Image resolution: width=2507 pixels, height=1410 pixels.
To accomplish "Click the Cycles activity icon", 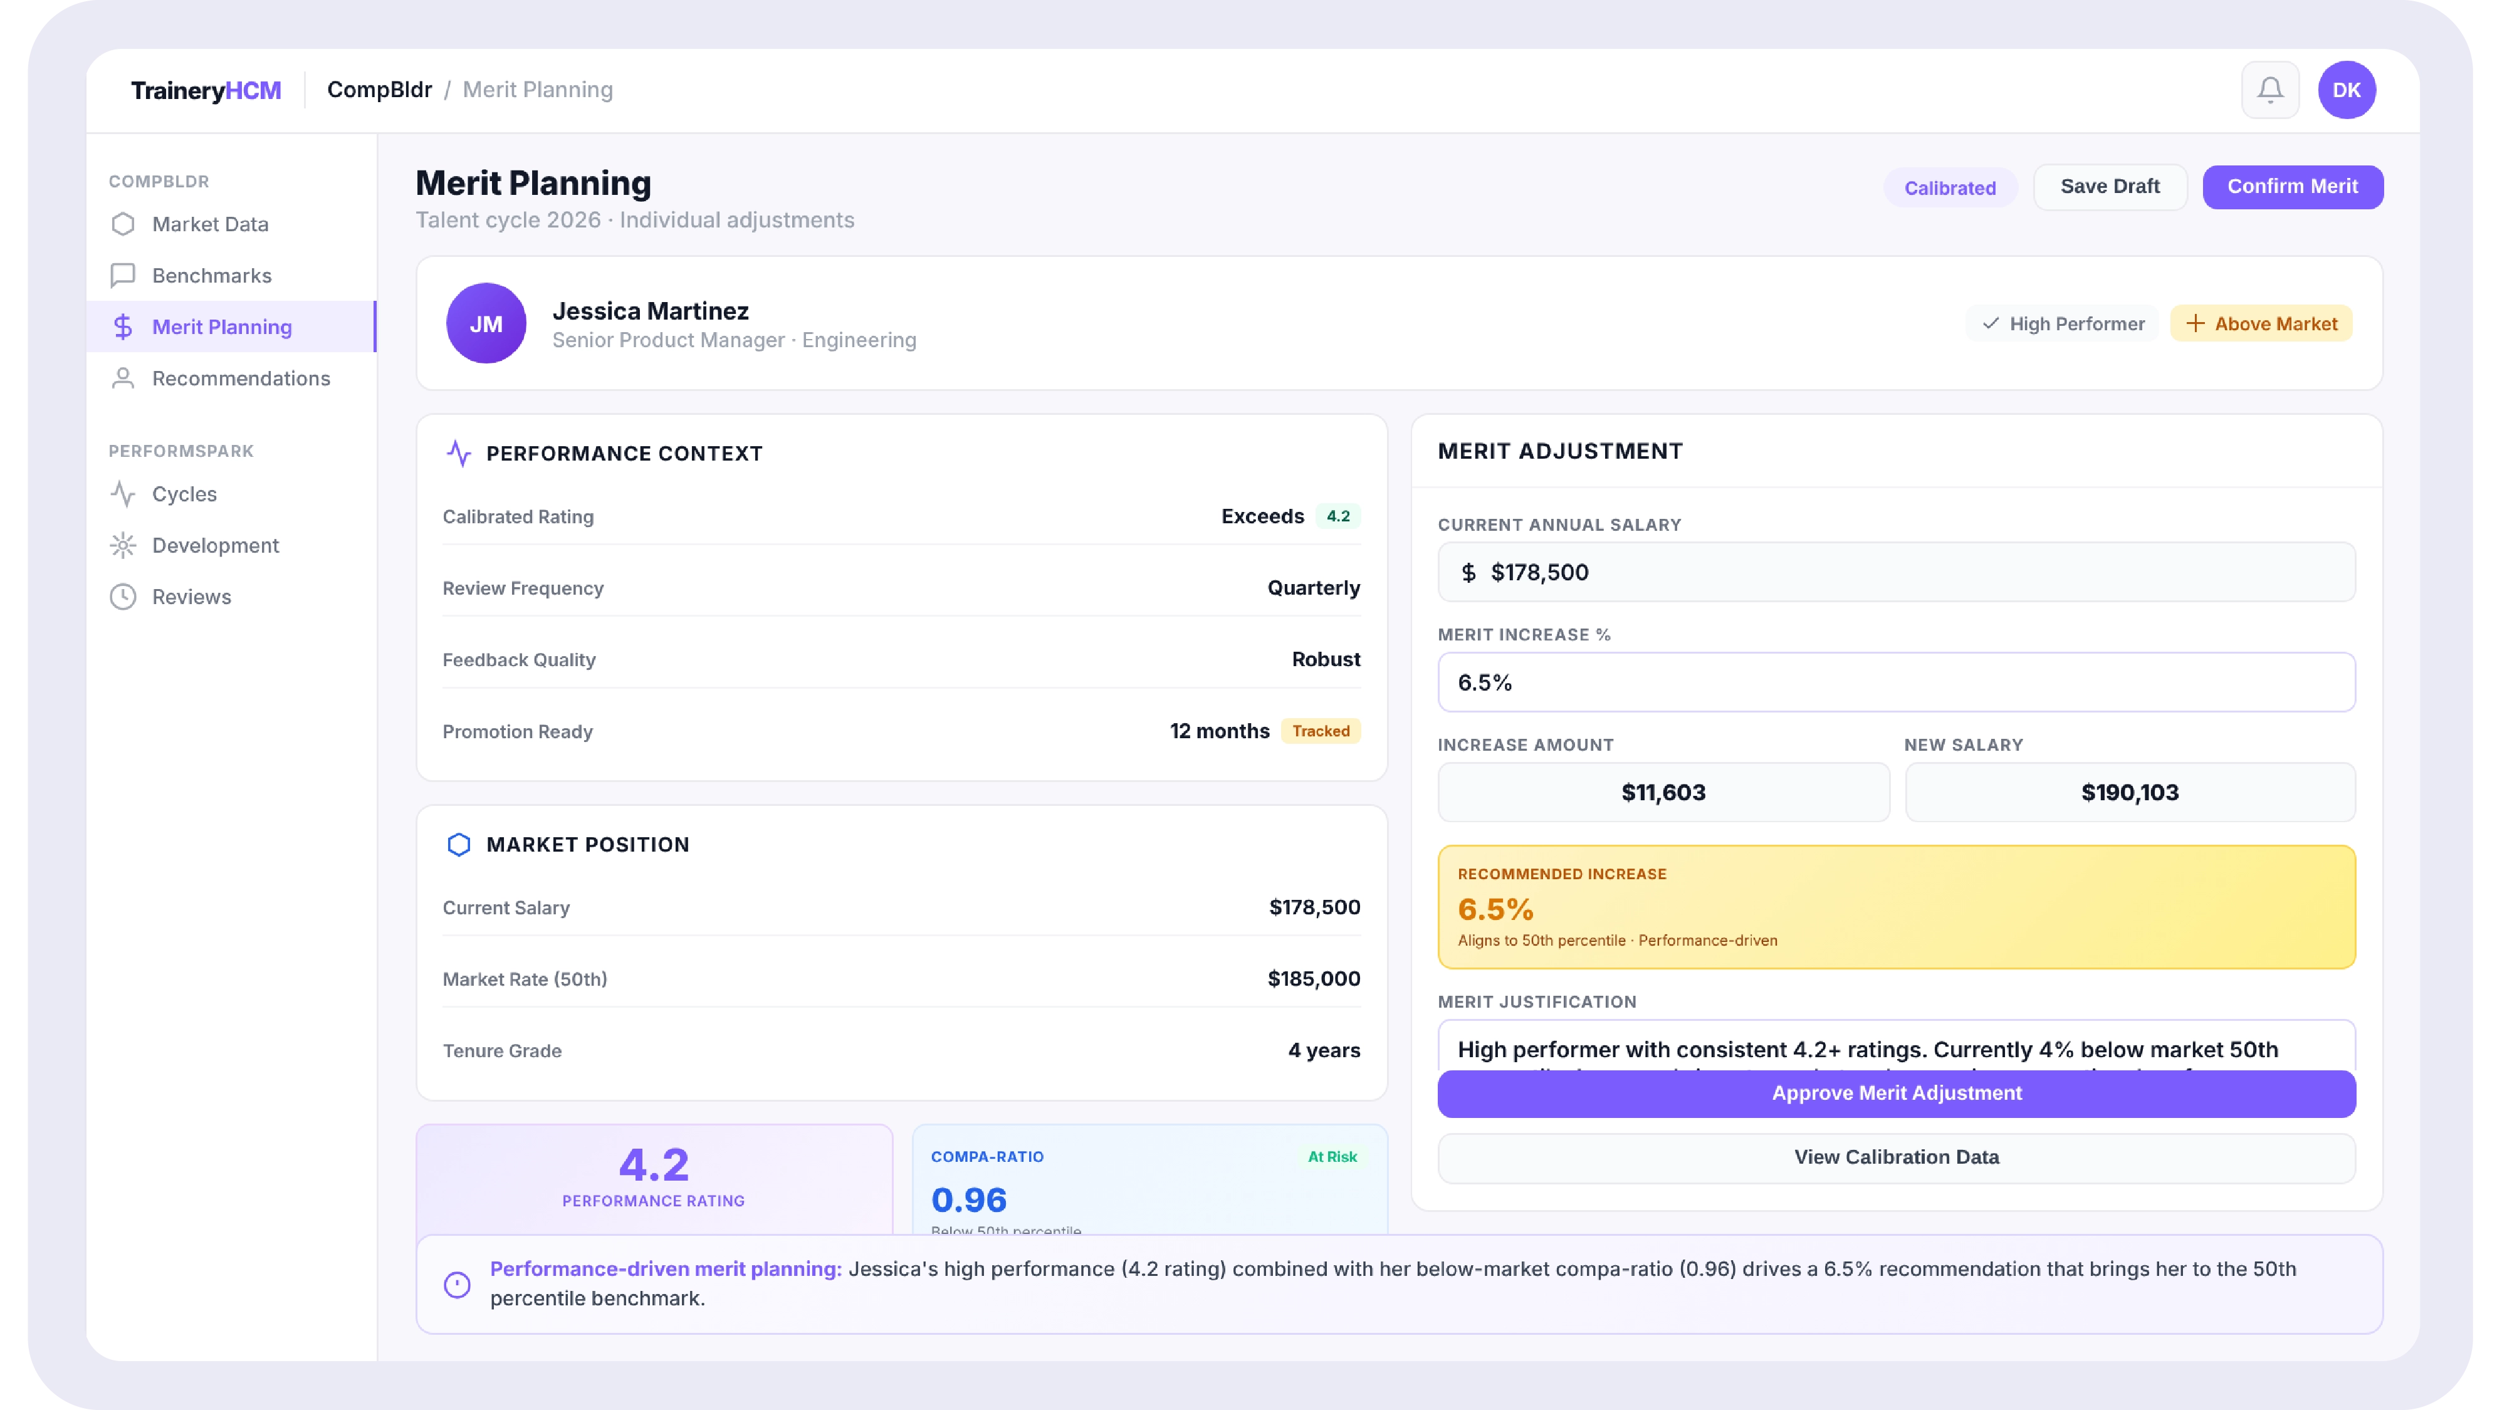I will coord(123,494).
